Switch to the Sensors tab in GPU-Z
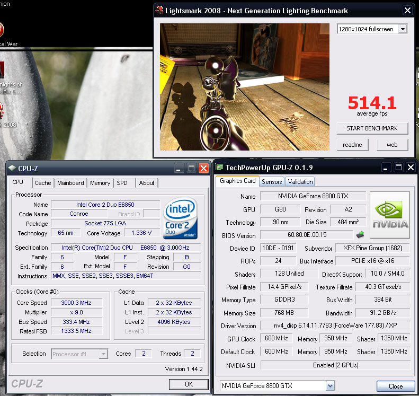 [272, 182]
